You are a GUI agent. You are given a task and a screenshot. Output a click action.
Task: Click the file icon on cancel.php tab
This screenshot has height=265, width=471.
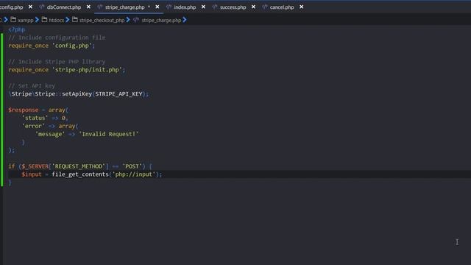(265, 7)
